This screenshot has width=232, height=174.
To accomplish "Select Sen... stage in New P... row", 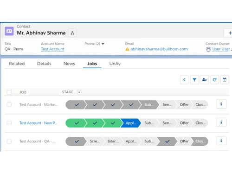I will pyautogui.click(x=167, y=123).
